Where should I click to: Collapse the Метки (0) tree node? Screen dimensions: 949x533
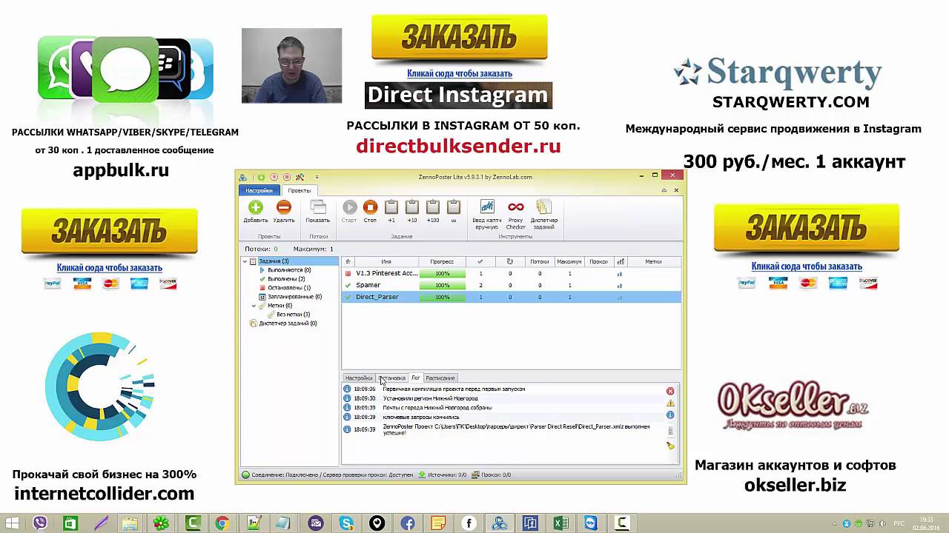click(x=254, y=306)
